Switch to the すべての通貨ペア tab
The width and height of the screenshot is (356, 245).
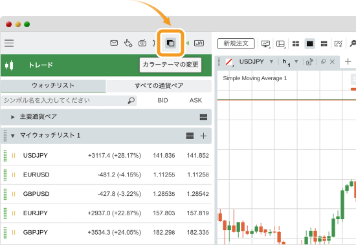(159, 86)
